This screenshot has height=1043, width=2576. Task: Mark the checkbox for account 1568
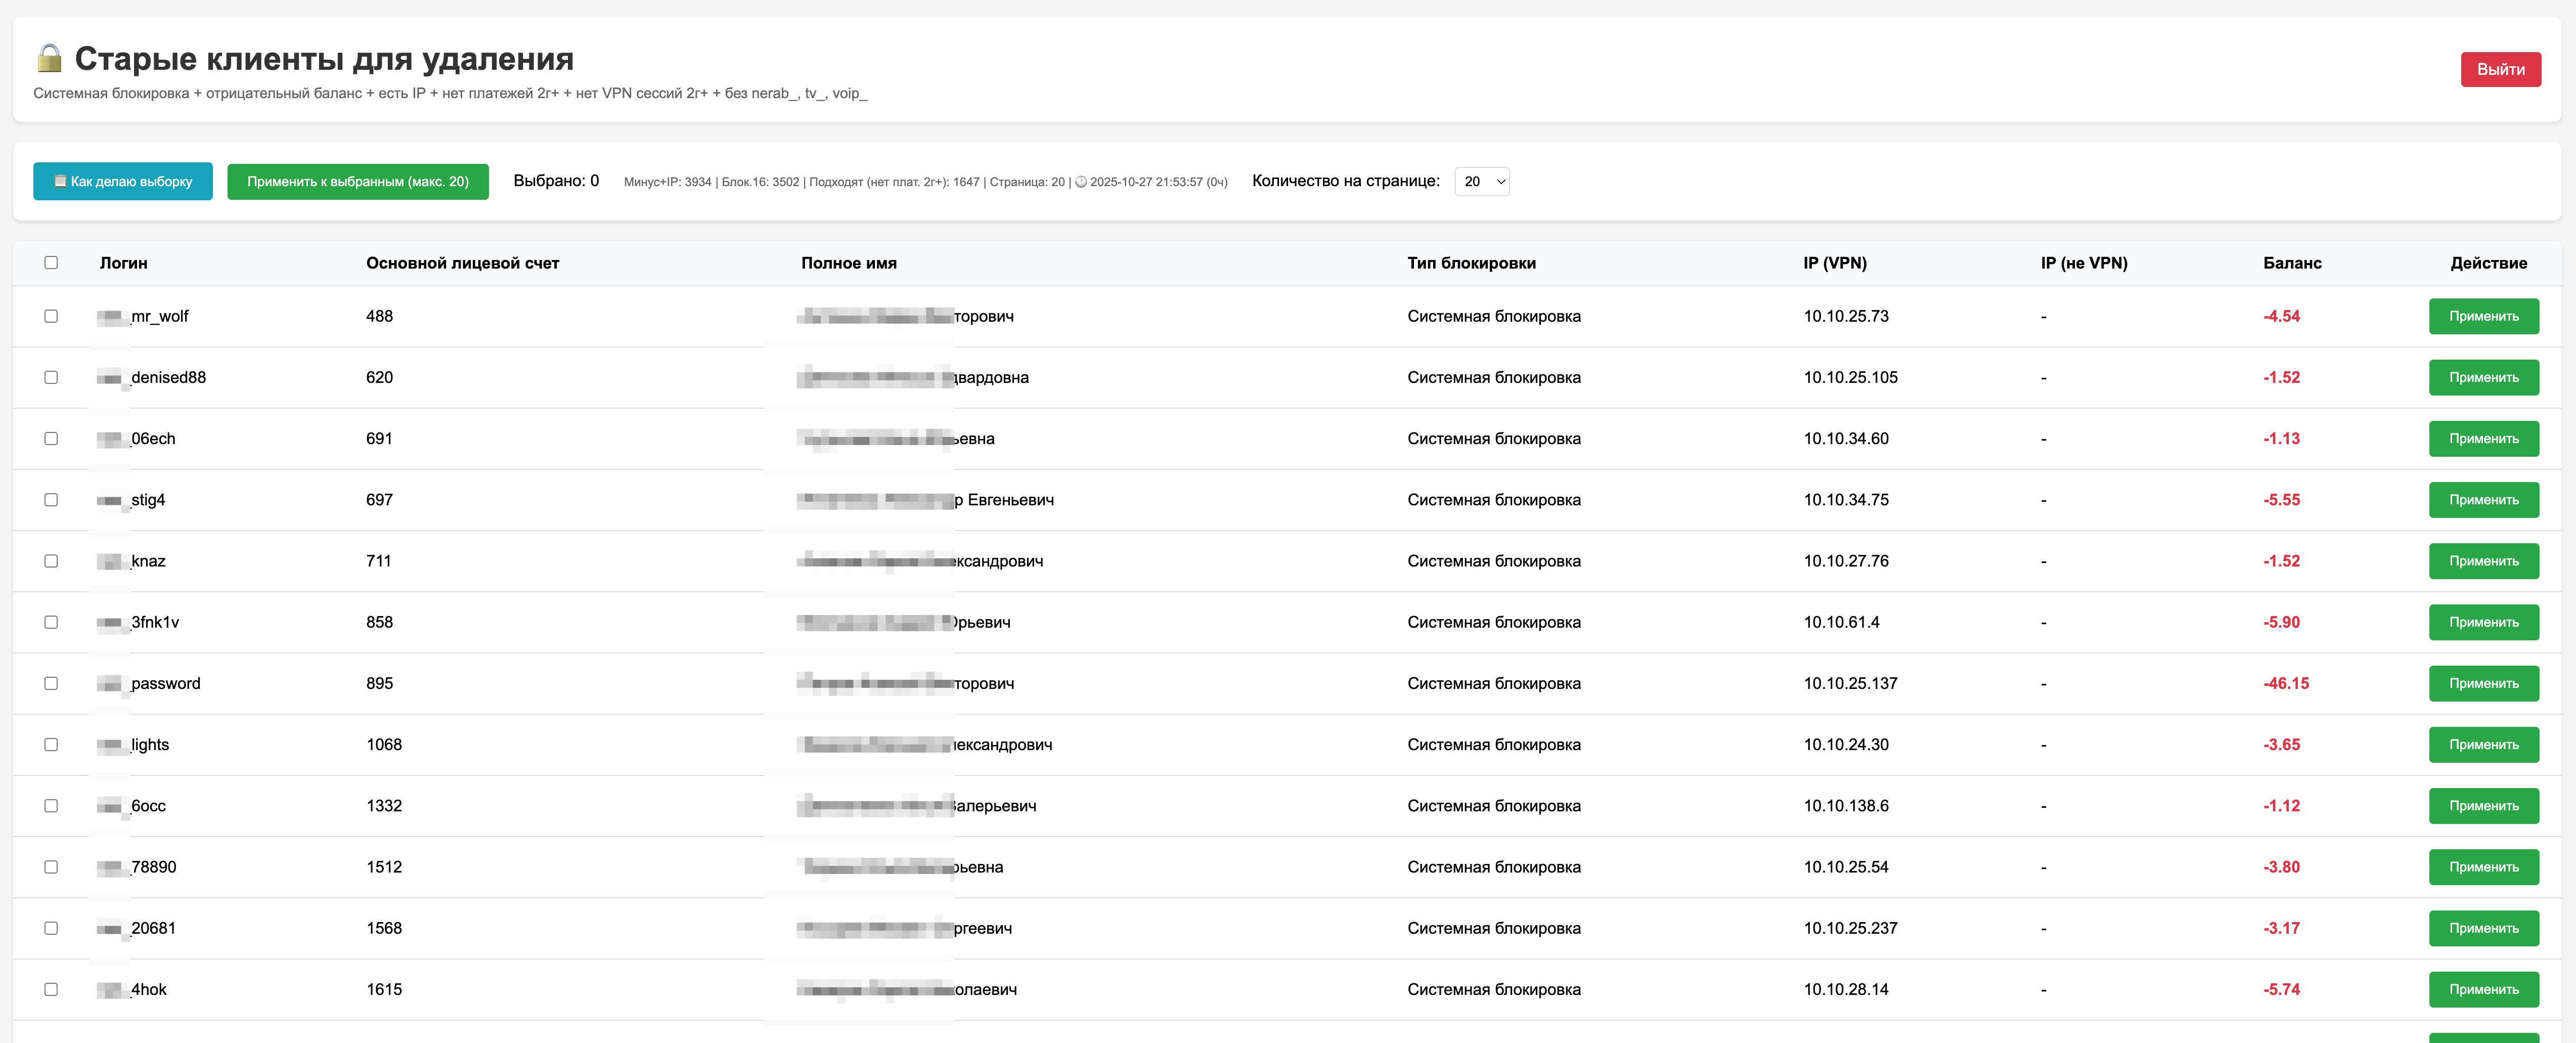(x=51, y=928)
